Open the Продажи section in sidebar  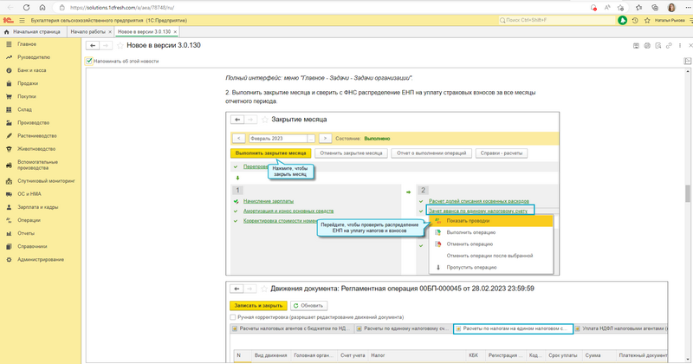tap(29, 83)
